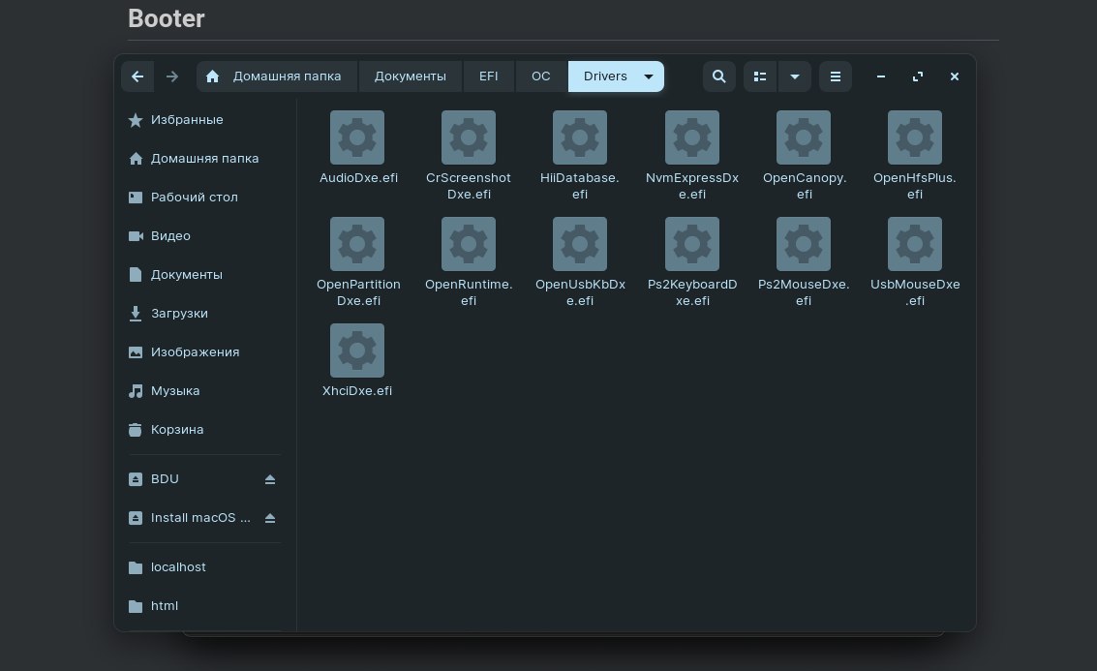Open the Drivers path dropdown arrow
This screenshot has height=671, width=1097.
pyautogui.click(x=649, y=76)
